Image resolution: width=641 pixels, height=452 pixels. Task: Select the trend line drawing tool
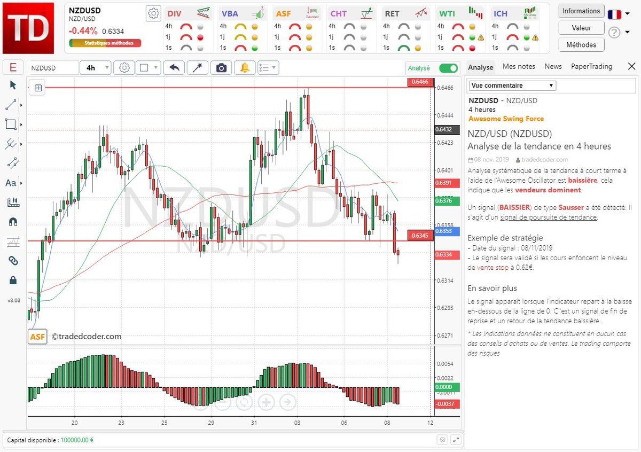(x=11, y=104)
